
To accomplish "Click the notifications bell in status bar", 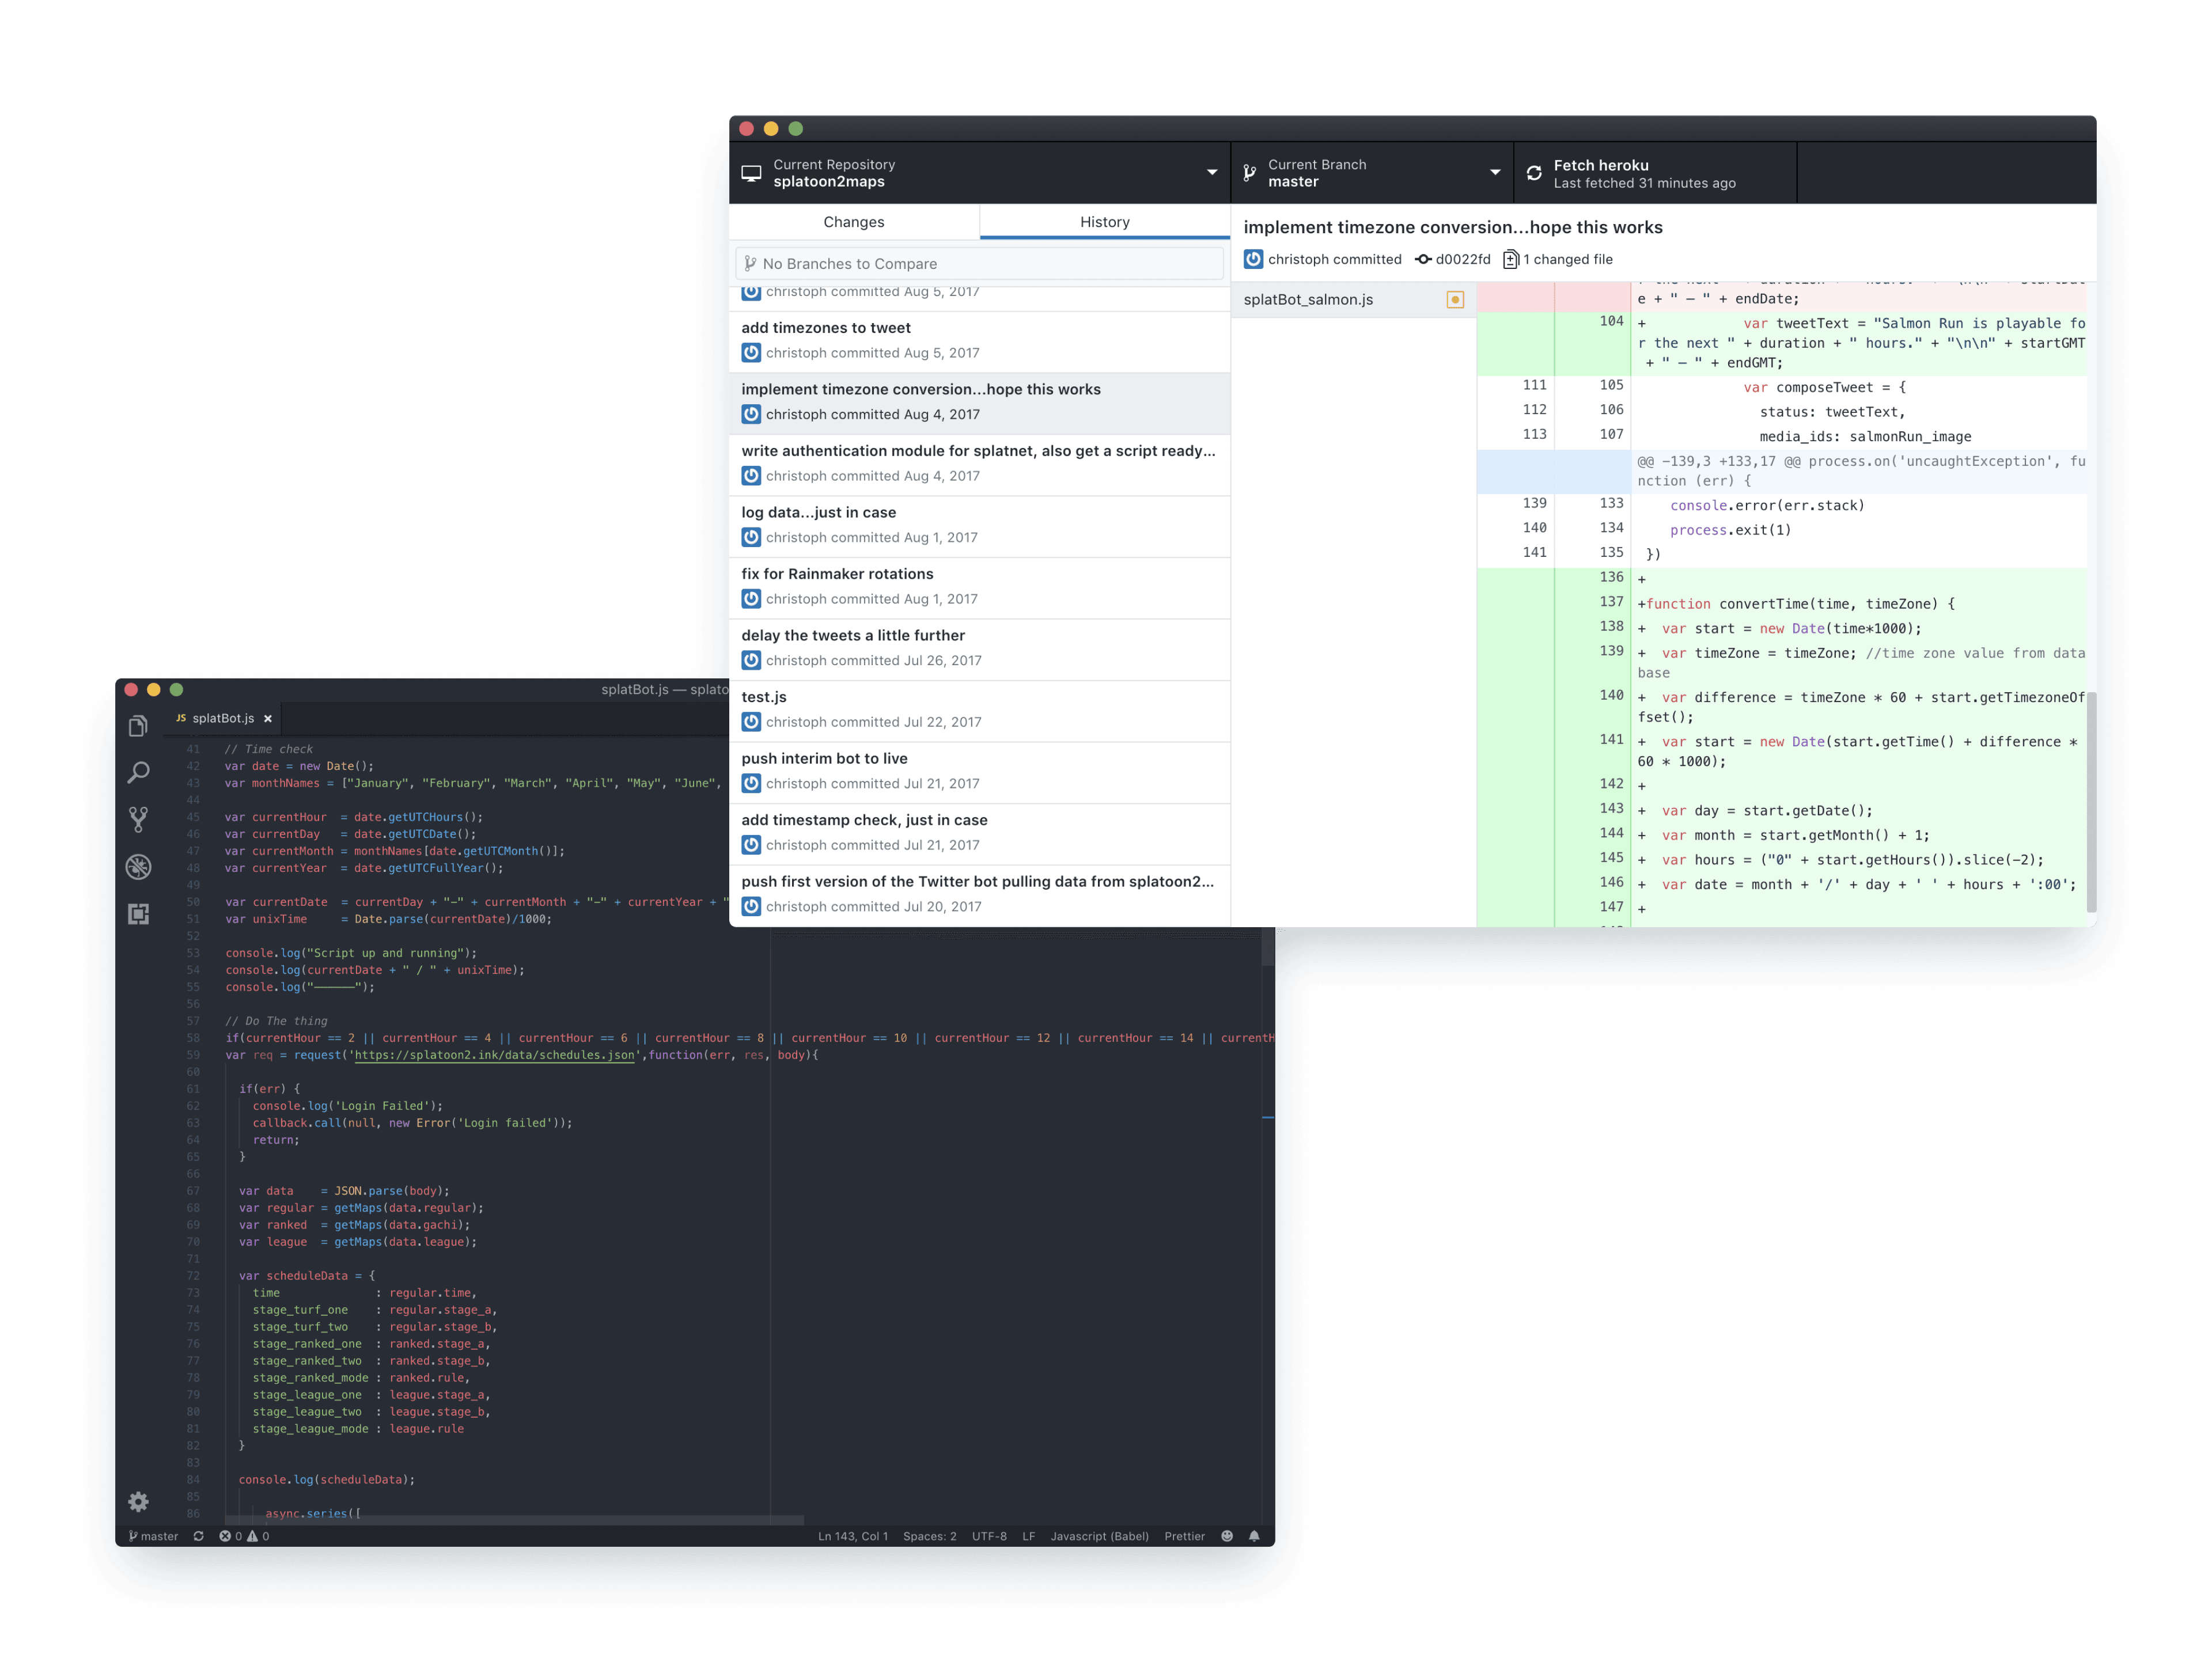I will tap(1253, 1536).
